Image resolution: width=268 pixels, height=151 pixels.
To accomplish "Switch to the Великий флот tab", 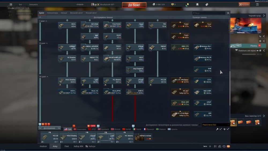I will 76,13.
